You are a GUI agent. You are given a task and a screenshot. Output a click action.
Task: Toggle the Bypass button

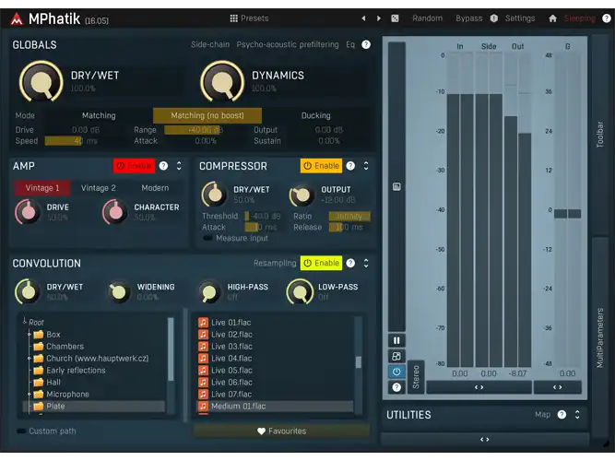[x=468, y=18]
